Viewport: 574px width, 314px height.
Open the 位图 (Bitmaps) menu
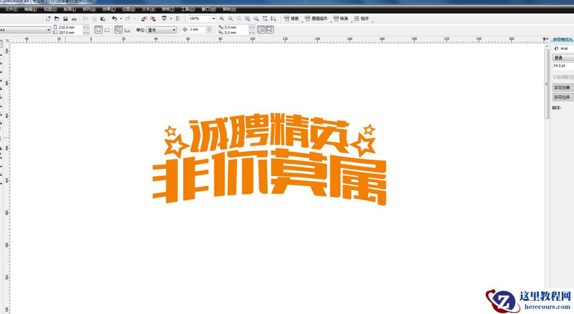point(129,9)
